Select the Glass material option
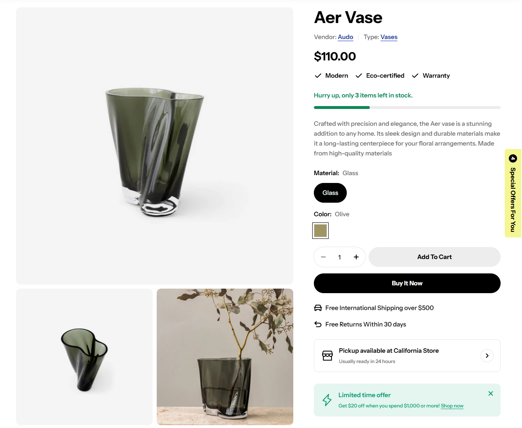Viewport: 522px width, 428px height. 330,193
